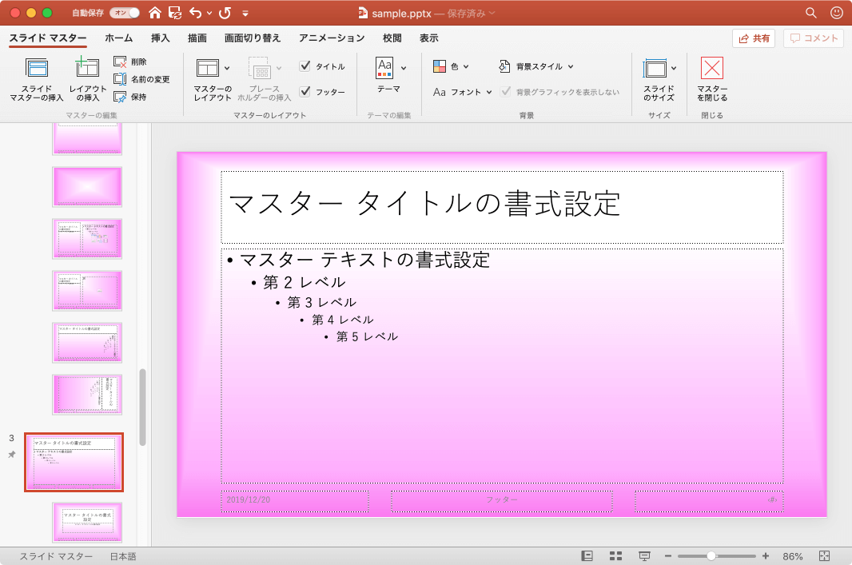Select the title-only layout thumbnail below the selected master

[x=87, y=522]
